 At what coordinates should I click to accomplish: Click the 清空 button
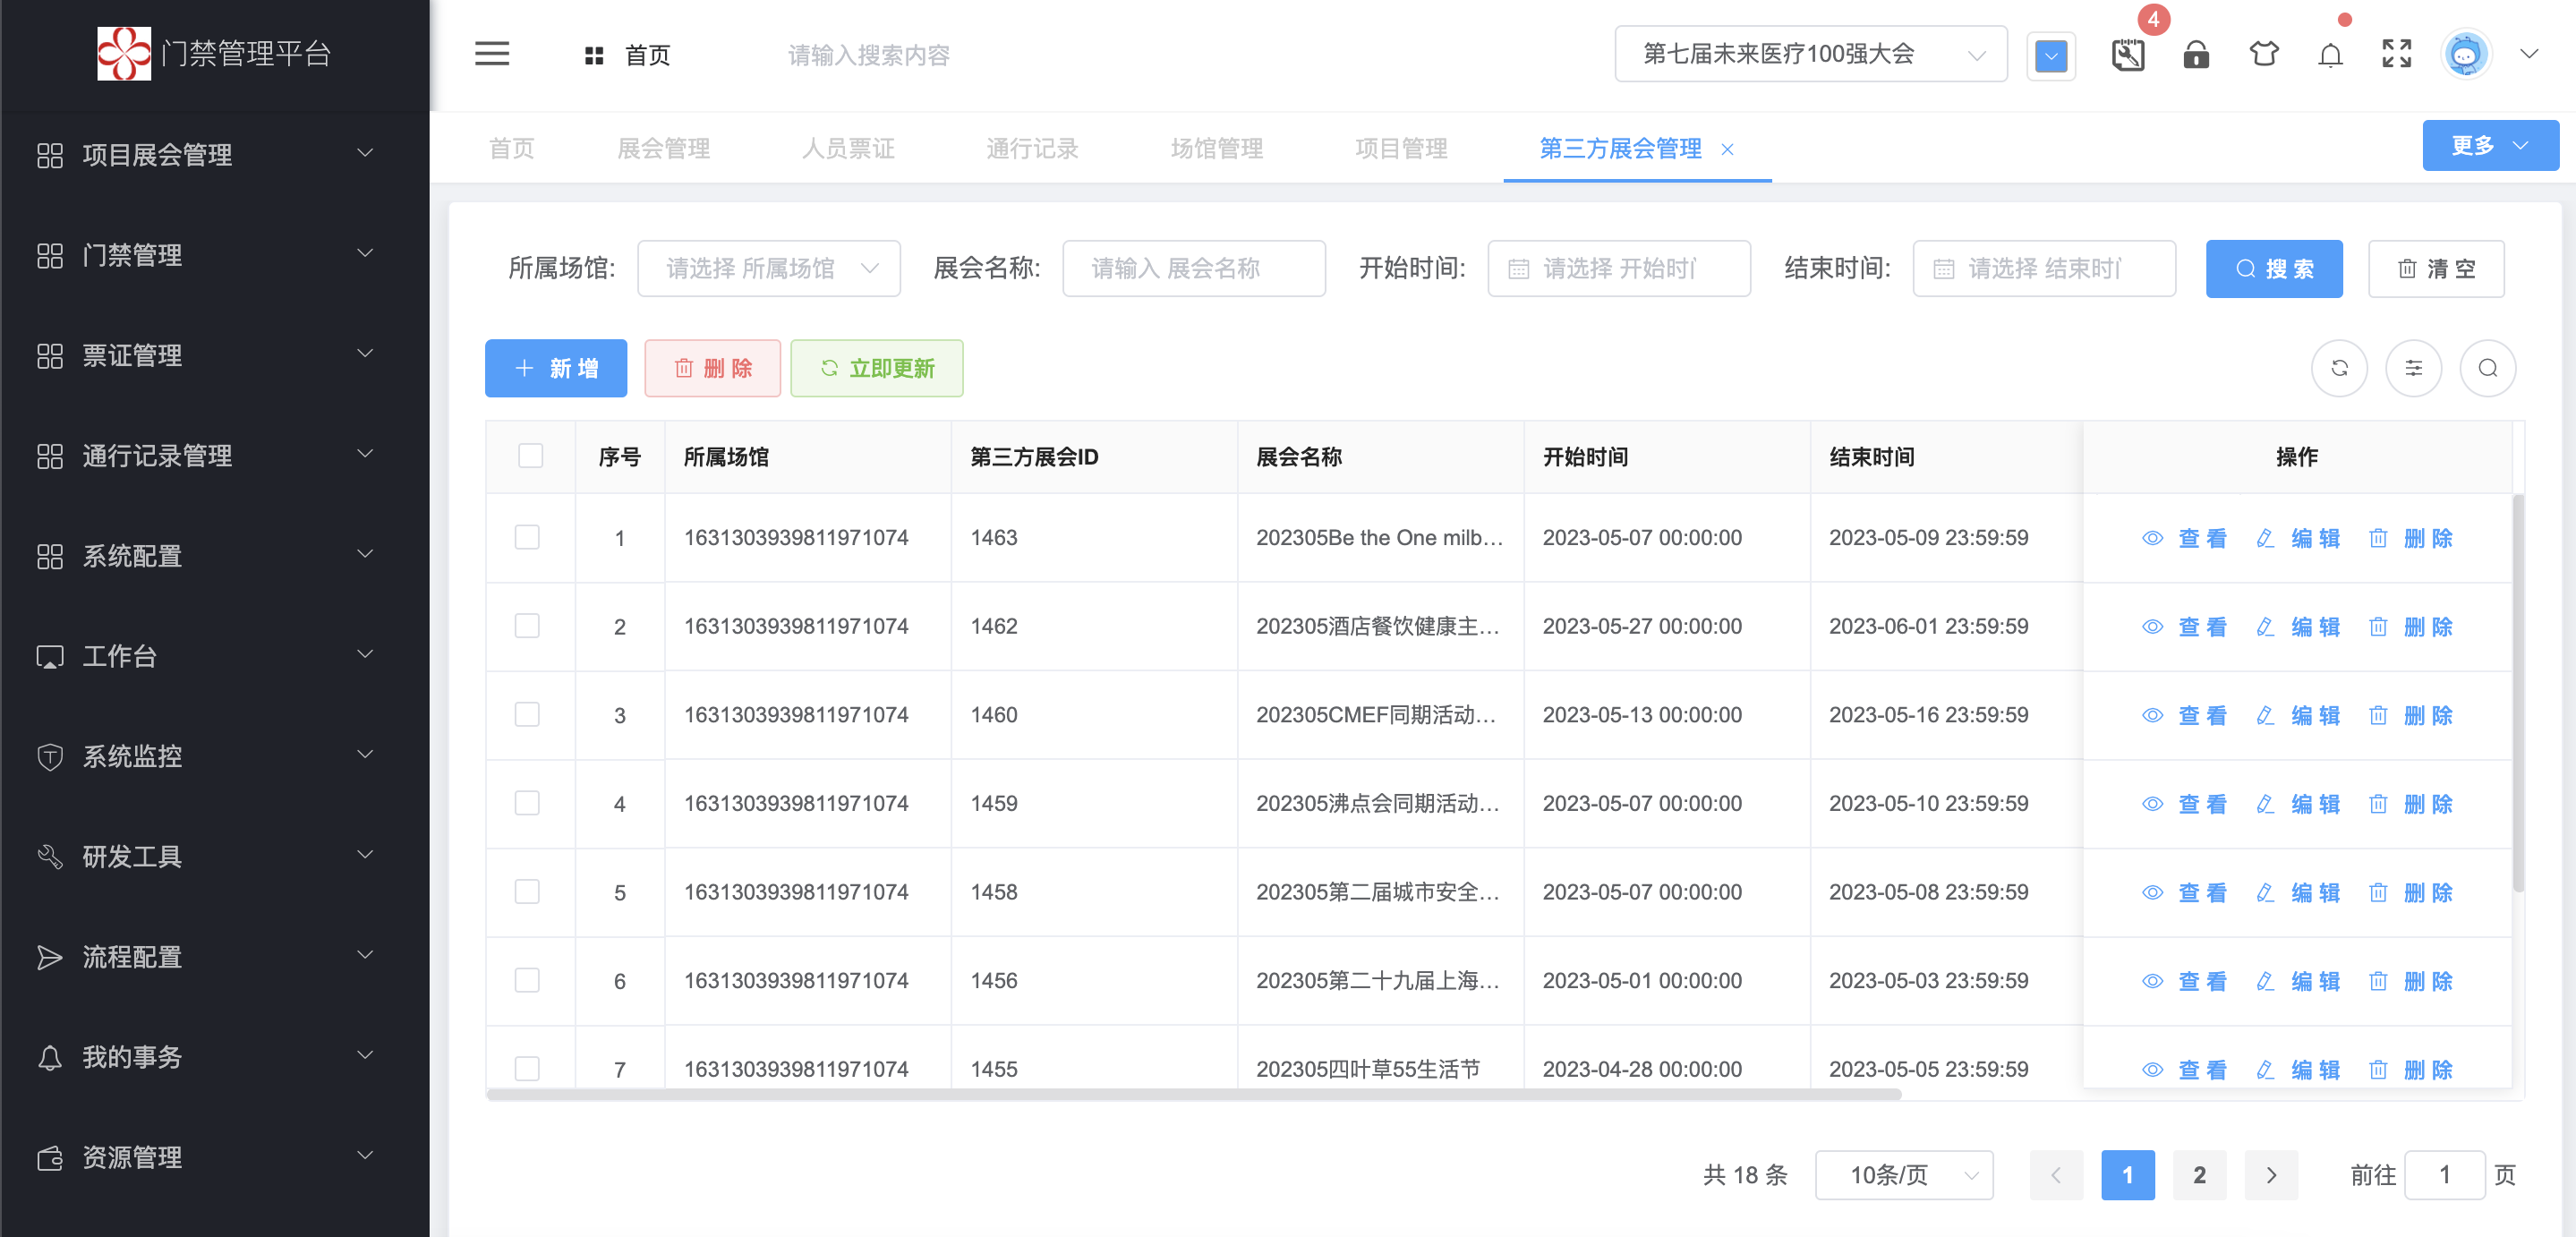(2436, 268)
